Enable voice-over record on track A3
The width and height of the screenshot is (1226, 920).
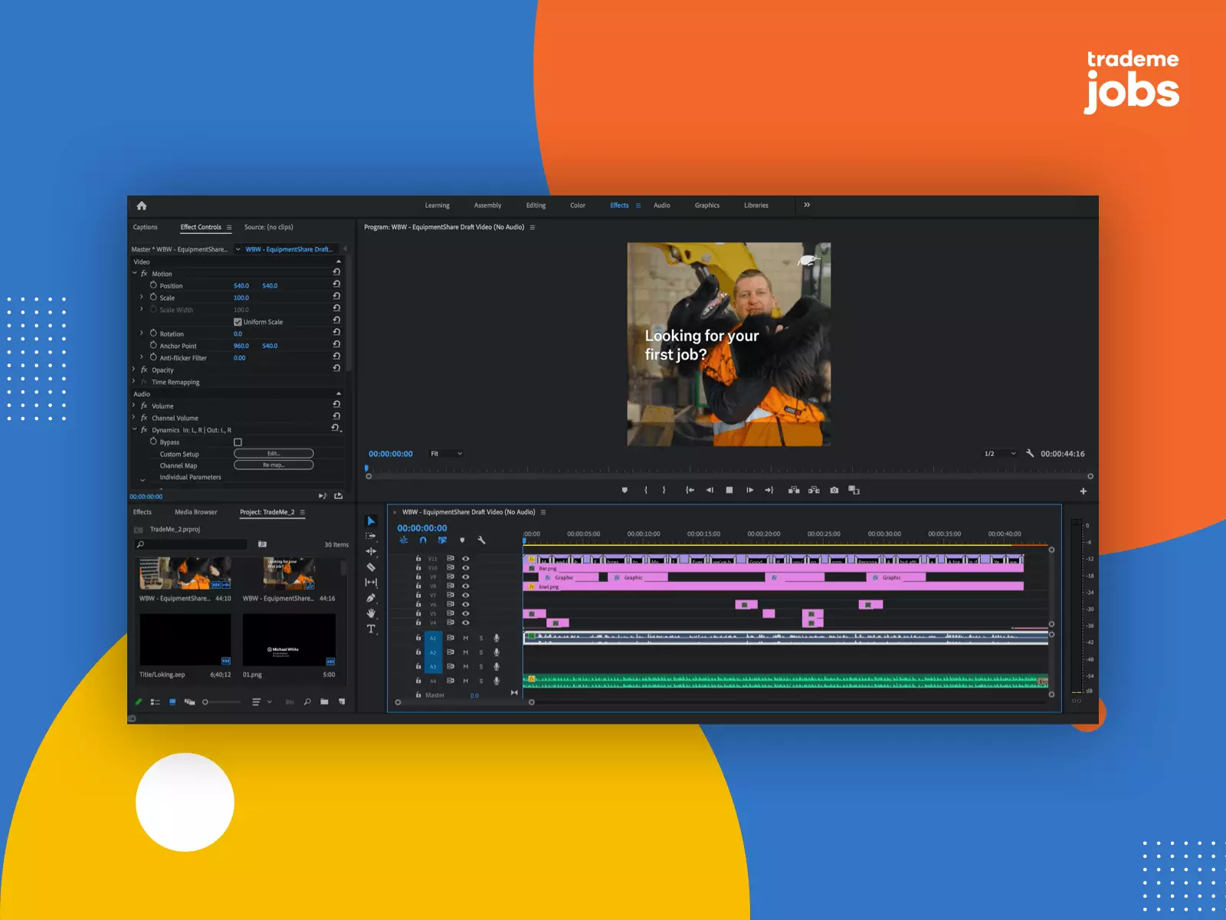pos(497,666)
